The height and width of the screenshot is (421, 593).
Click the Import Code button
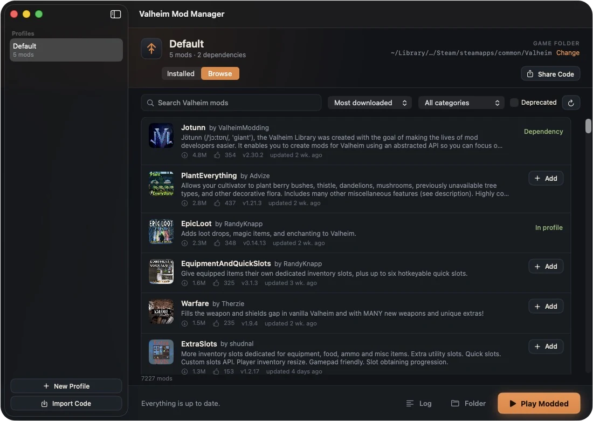pos(66,404)
